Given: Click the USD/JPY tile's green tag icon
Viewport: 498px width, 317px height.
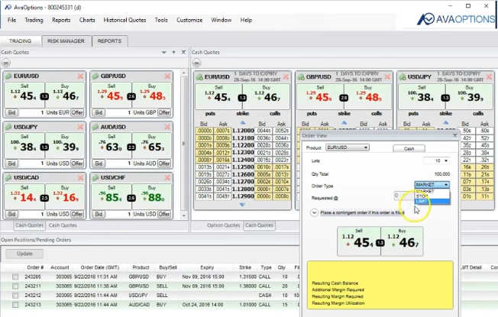Looking at the screenshot, I should click(8, 127).
